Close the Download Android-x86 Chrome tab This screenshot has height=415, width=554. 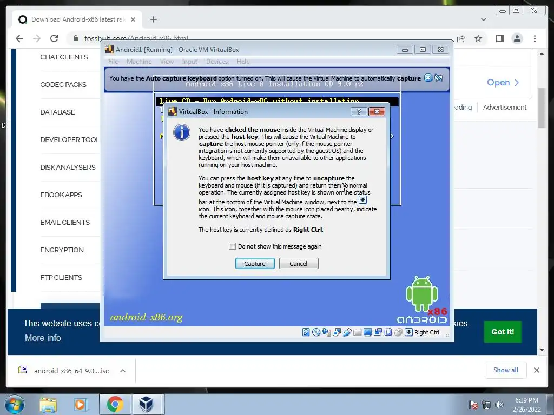pyautogui.click(x=133, y=19)
